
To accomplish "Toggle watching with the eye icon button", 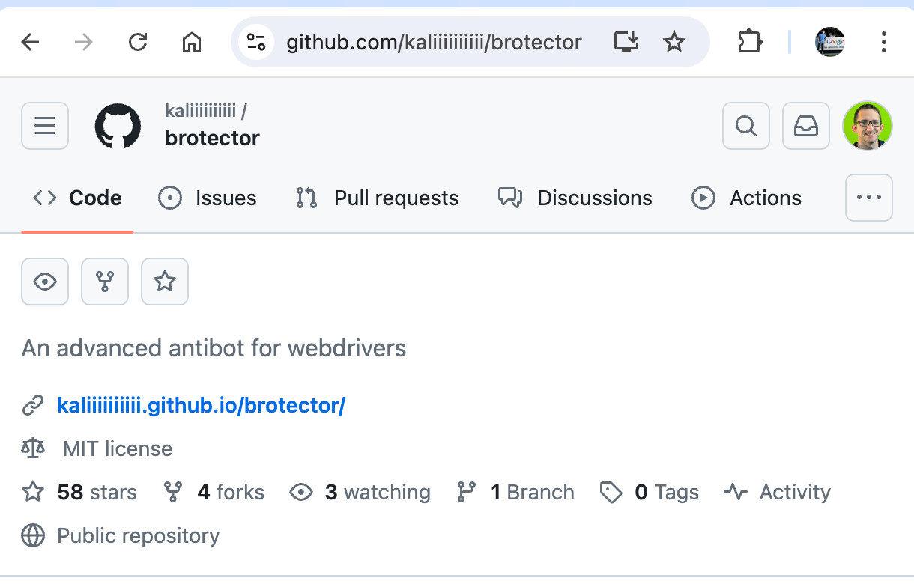I will pyautogui.click(x=45, y=282).
